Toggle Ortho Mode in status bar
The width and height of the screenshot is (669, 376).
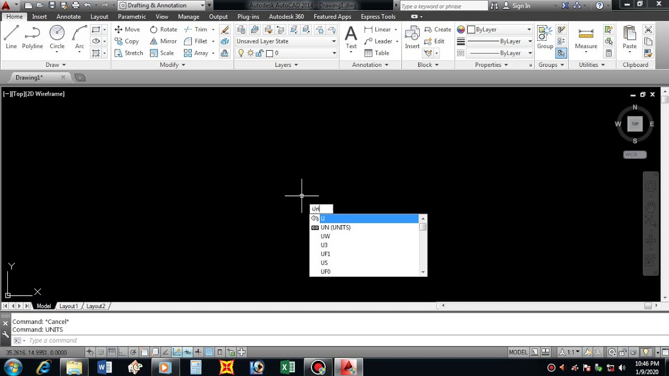[x=122, y=352]
